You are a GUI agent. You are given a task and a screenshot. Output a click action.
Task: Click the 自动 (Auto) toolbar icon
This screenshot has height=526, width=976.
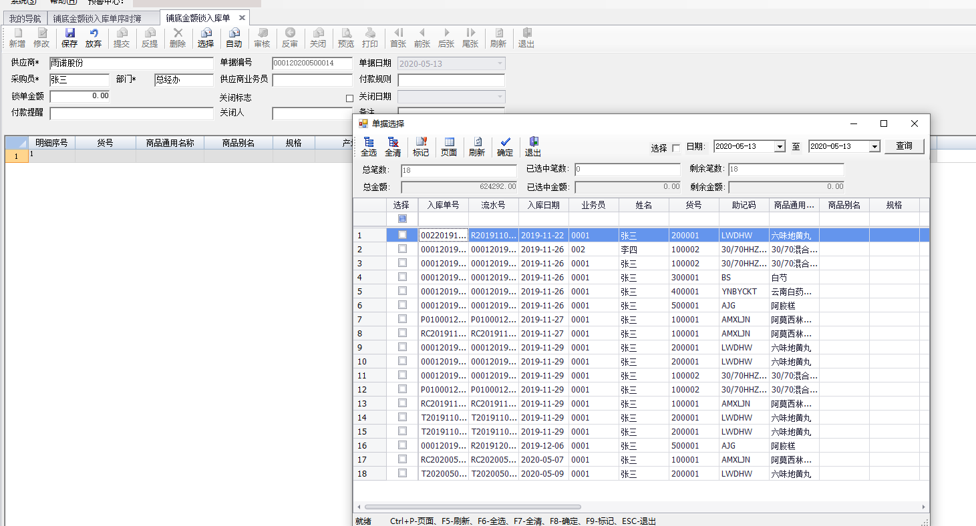pos(234,37)
